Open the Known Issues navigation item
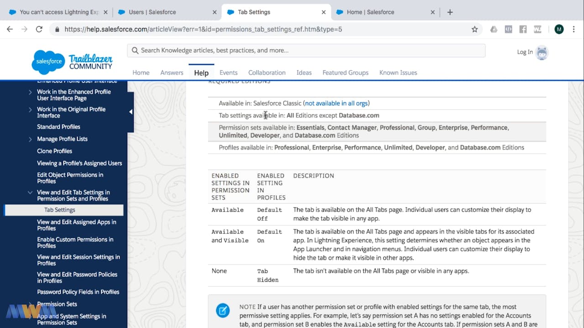Image resolution: width=584 pixels, height=328 pixels. tap(398, 72)
